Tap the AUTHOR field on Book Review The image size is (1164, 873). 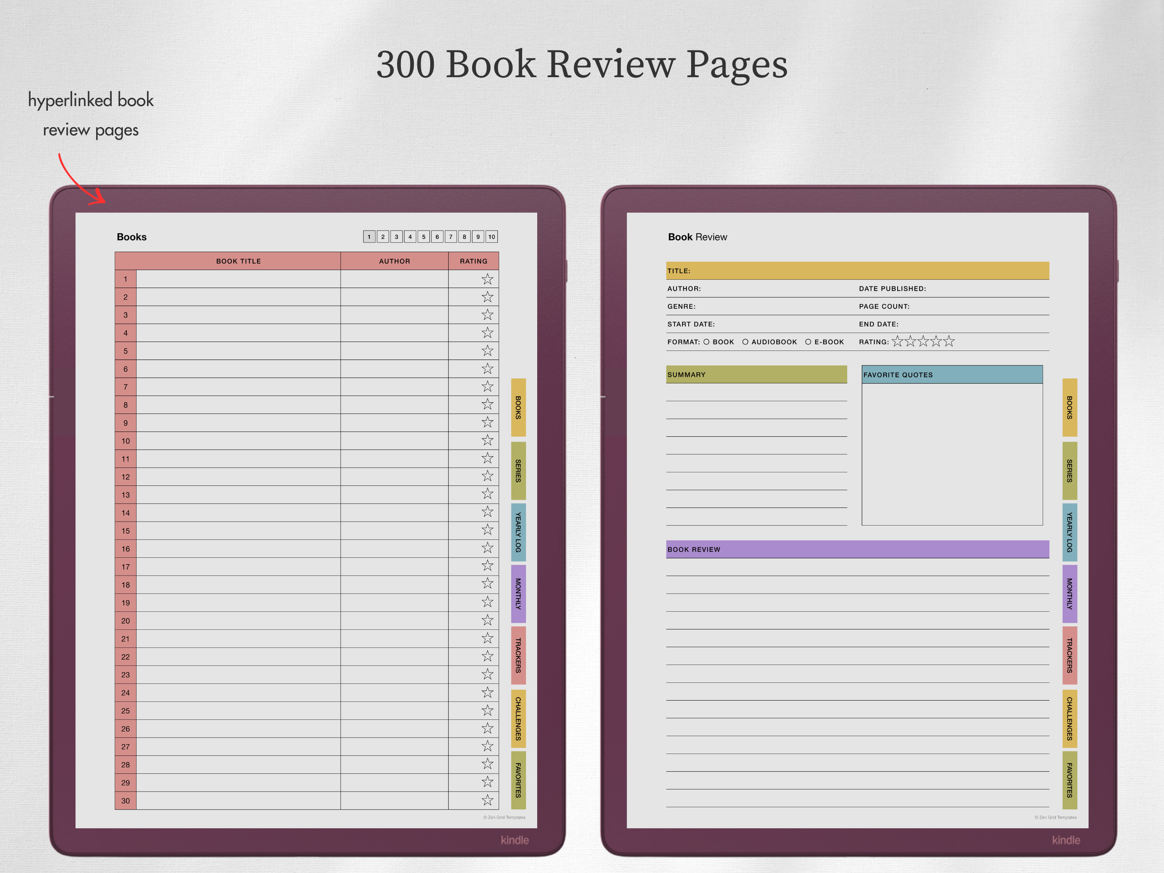[x=761, y=288]
